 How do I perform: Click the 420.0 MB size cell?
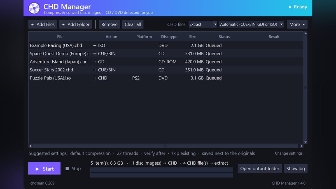click(194, 62)
